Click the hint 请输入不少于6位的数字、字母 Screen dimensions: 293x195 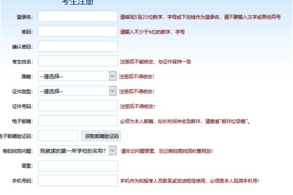click(x=152, y=32)
